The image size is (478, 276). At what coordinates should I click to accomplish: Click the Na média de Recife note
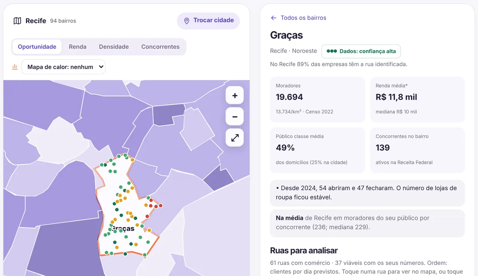pyautogui.click(x=367, y=223)
